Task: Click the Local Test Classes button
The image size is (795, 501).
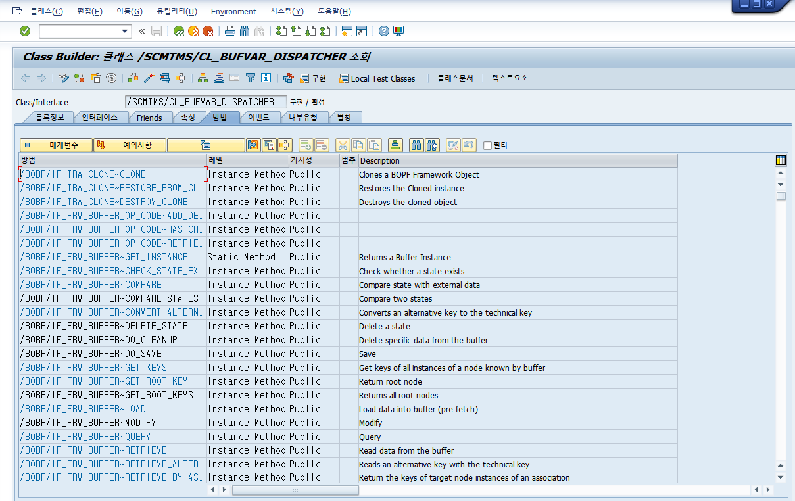Action: click(377, 78)
